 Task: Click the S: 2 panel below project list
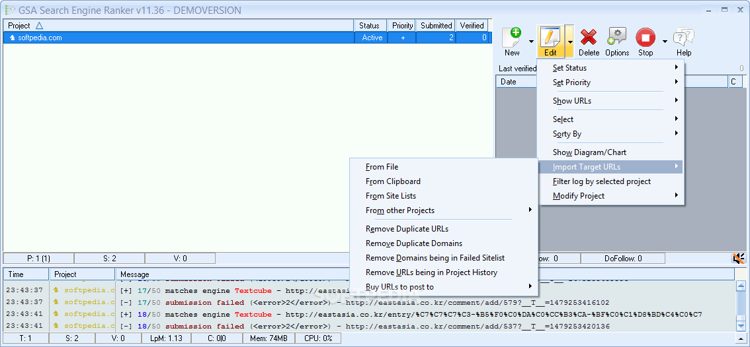[x=110, y=258]
